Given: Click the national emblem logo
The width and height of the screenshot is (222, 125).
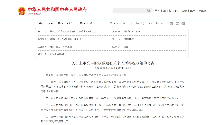Looking at the screenshot, I should coord(22,11).
